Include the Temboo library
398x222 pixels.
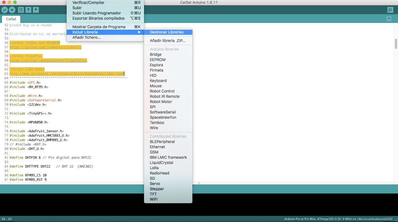[x=168, y=122]
